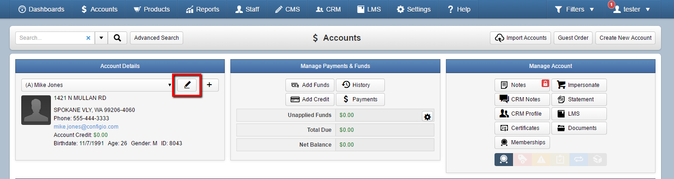
Task: Select the membership ribbon status icon
Action: (x=504, y=160)
